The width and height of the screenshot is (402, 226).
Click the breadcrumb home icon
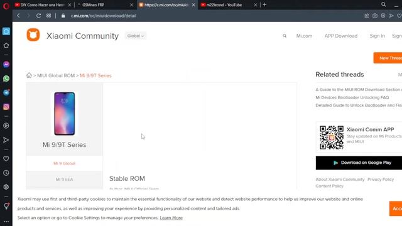click(29, 75)
